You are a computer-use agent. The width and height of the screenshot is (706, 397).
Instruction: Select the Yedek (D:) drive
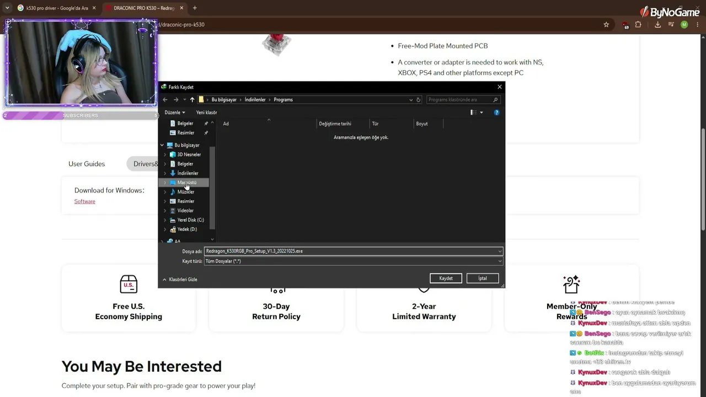point(187,229)
